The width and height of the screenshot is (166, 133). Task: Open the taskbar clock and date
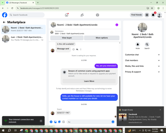pos(155,130)
